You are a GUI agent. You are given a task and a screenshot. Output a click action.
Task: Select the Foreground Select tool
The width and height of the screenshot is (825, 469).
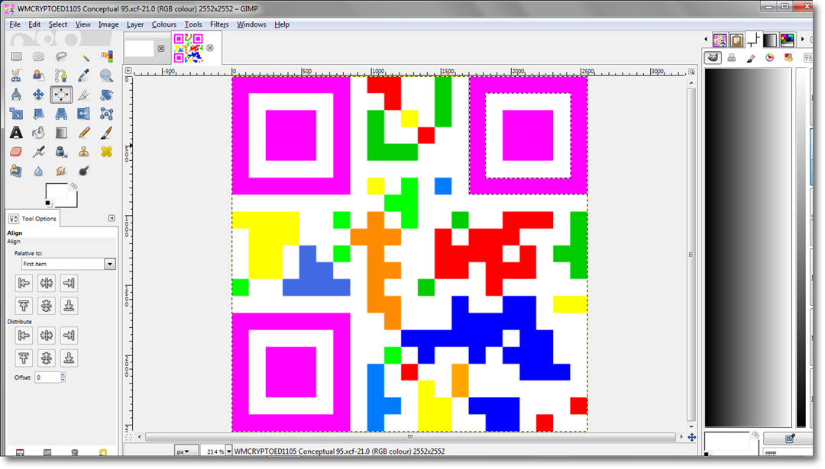click(x=38, y=75)
